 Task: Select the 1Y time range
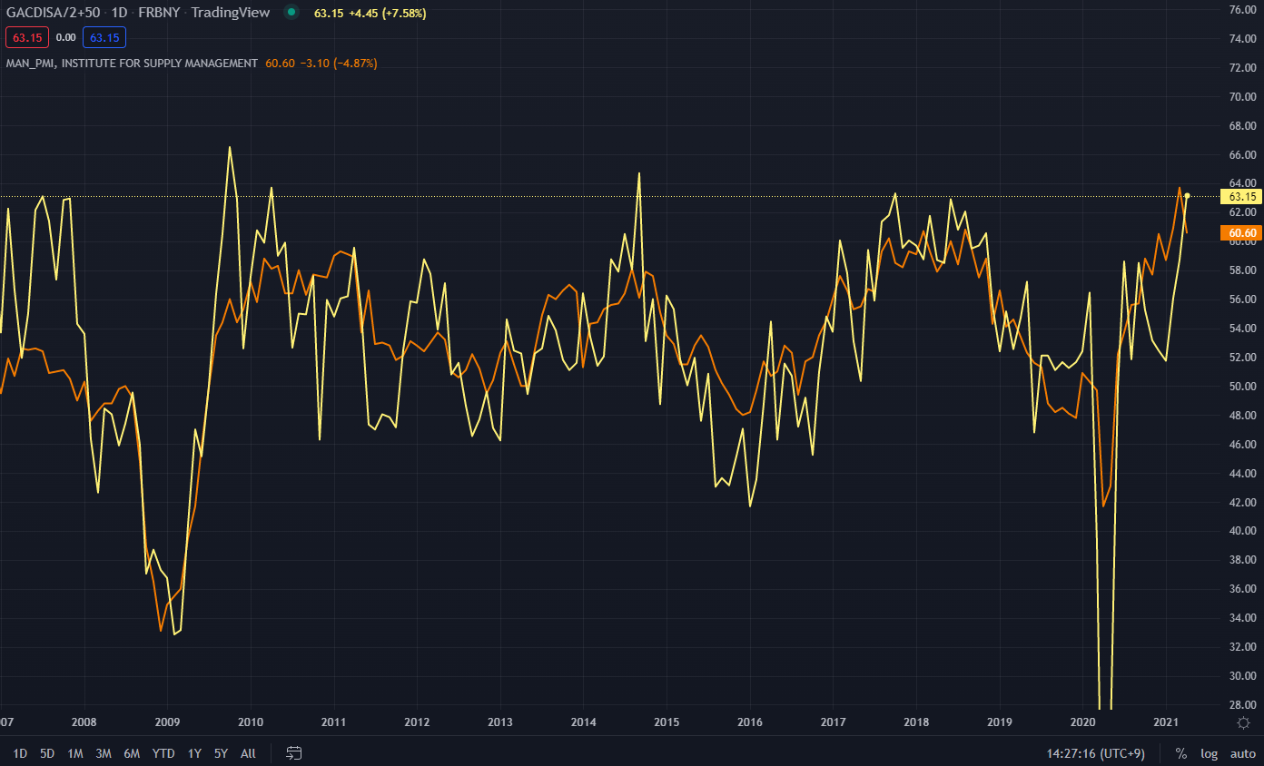tap(194, 753)
